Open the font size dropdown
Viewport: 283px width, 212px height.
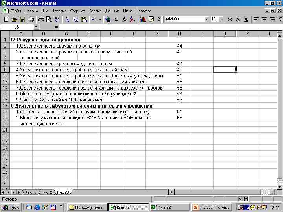coord(221,19)
